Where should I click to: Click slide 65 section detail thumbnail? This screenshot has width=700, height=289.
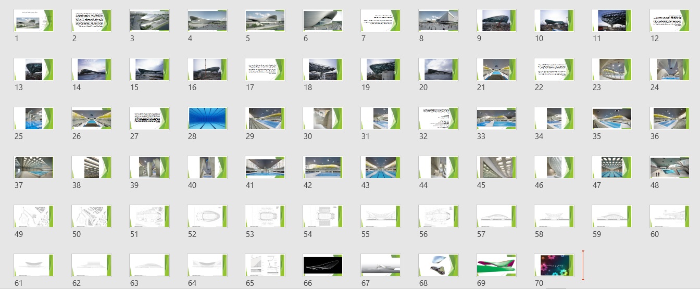coord(265,266)
